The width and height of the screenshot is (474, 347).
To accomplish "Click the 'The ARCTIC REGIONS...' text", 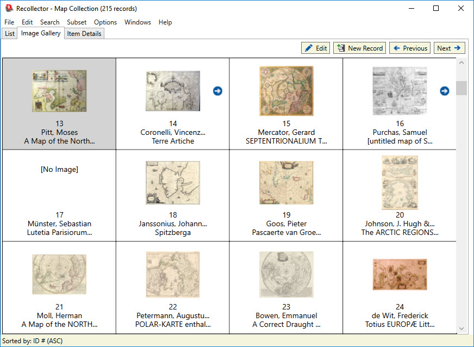I will coord(400,232).
